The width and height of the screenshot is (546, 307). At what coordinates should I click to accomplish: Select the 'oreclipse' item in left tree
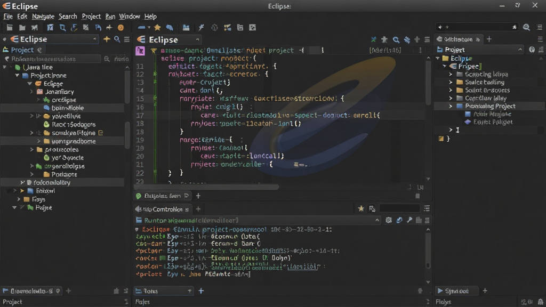click(64, 100)
